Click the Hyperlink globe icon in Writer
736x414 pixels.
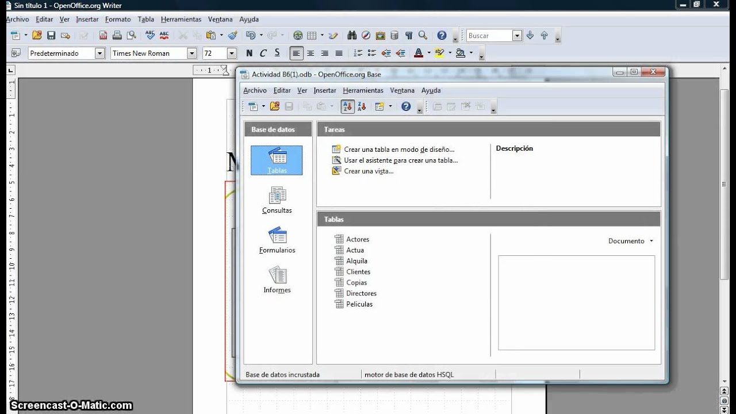point(298,35)
